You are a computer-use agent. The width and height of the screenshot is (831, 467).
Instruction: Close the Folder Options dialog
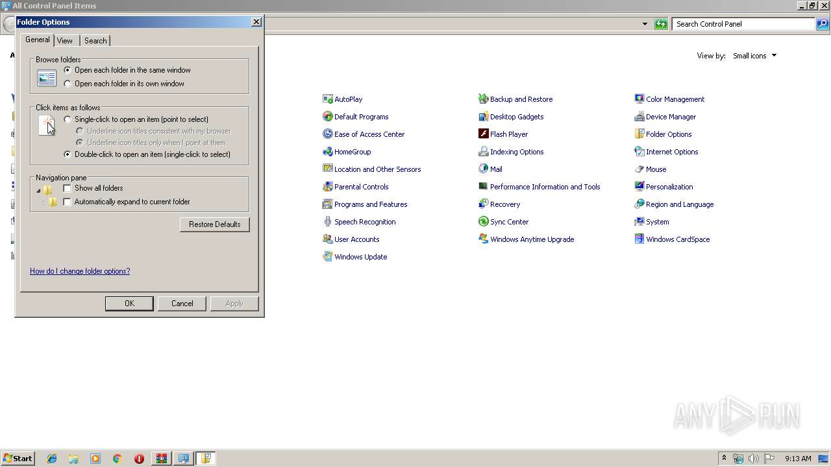click(256, 22)
